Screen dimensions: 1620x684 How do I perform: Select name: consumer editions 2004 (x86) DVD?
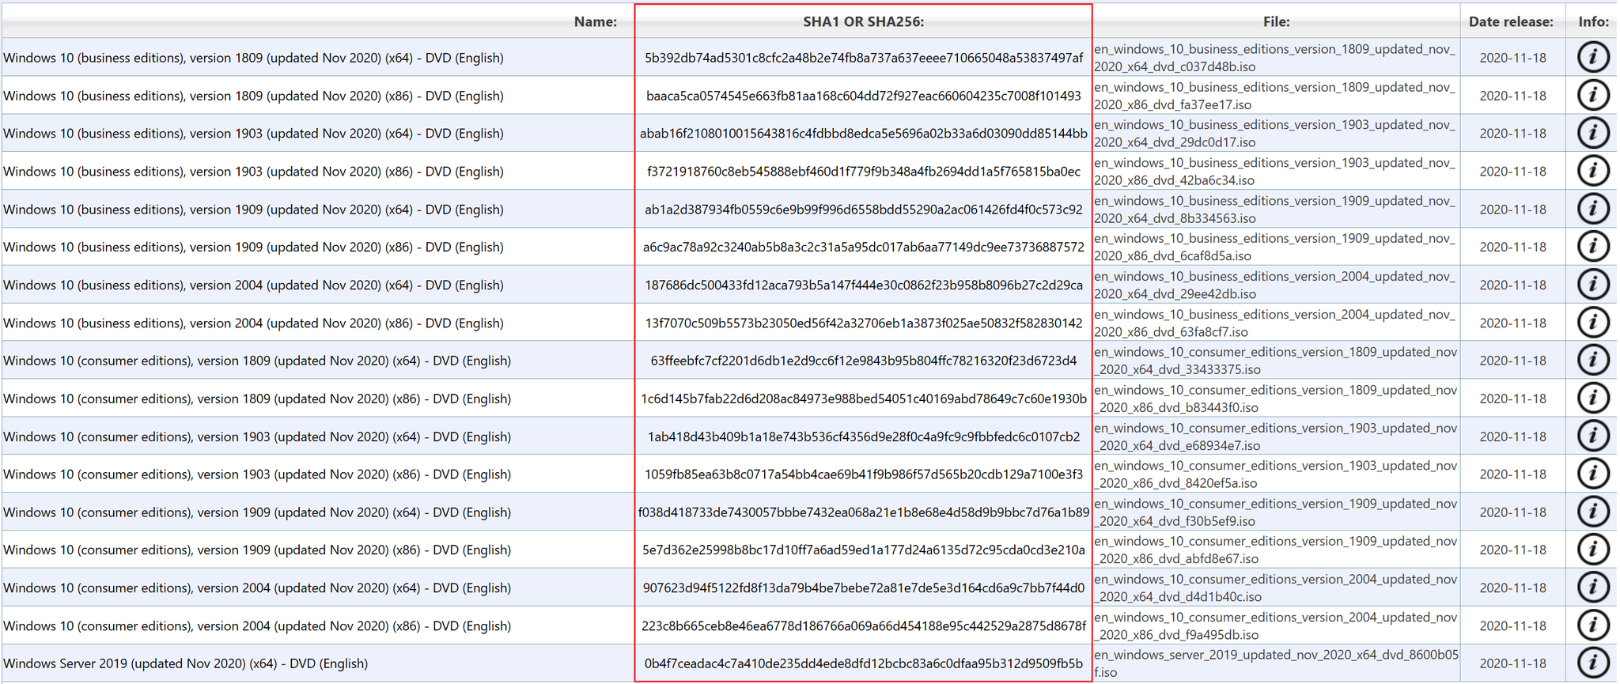(257, 625)
